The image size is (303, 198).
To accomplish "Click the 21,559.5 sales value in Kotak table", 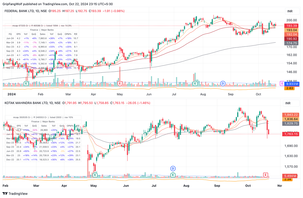I will 44,147.
